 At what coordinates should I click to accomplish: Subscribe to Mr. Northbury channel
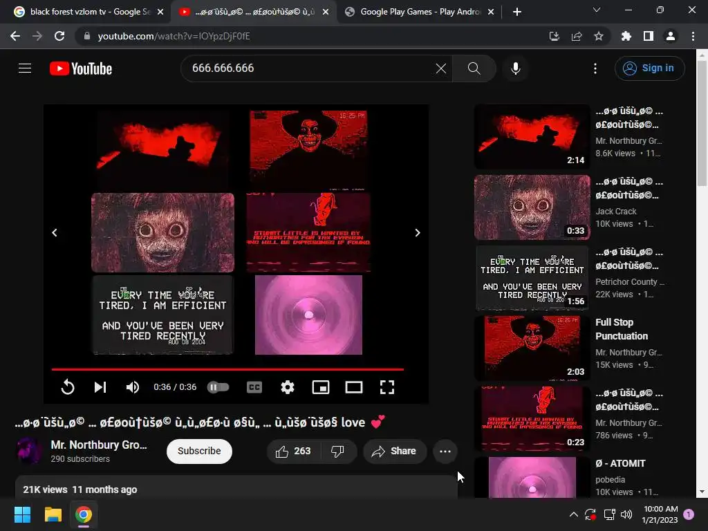pyautogui.click(x=199, y=451)
